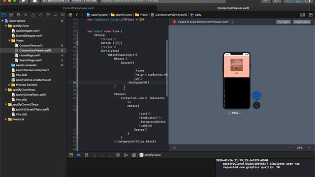
Task: Open the Source Control navigator
Action: [x=11, y=15]
